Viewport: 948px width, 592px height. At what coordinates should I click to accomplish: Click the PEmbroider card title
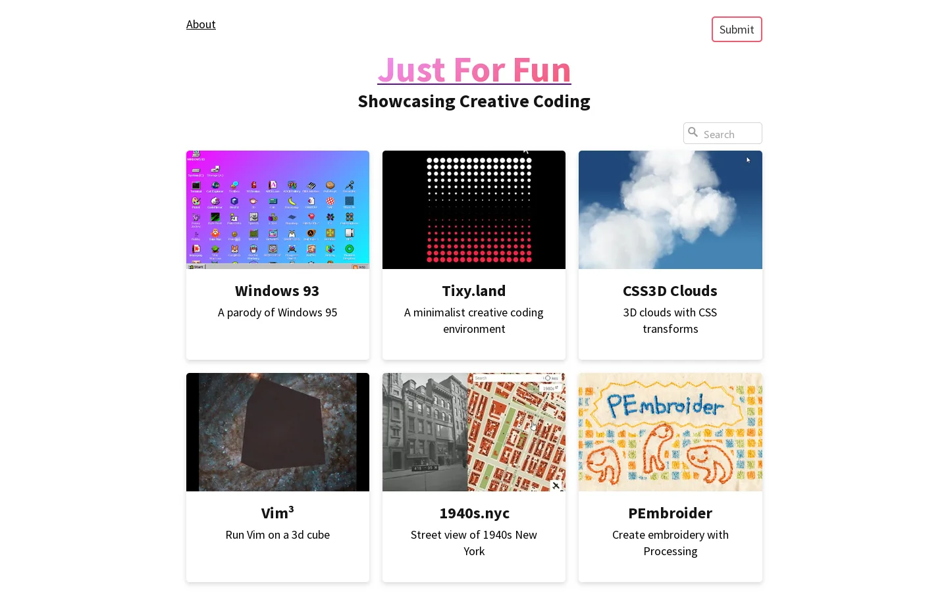tap(670, 513)
